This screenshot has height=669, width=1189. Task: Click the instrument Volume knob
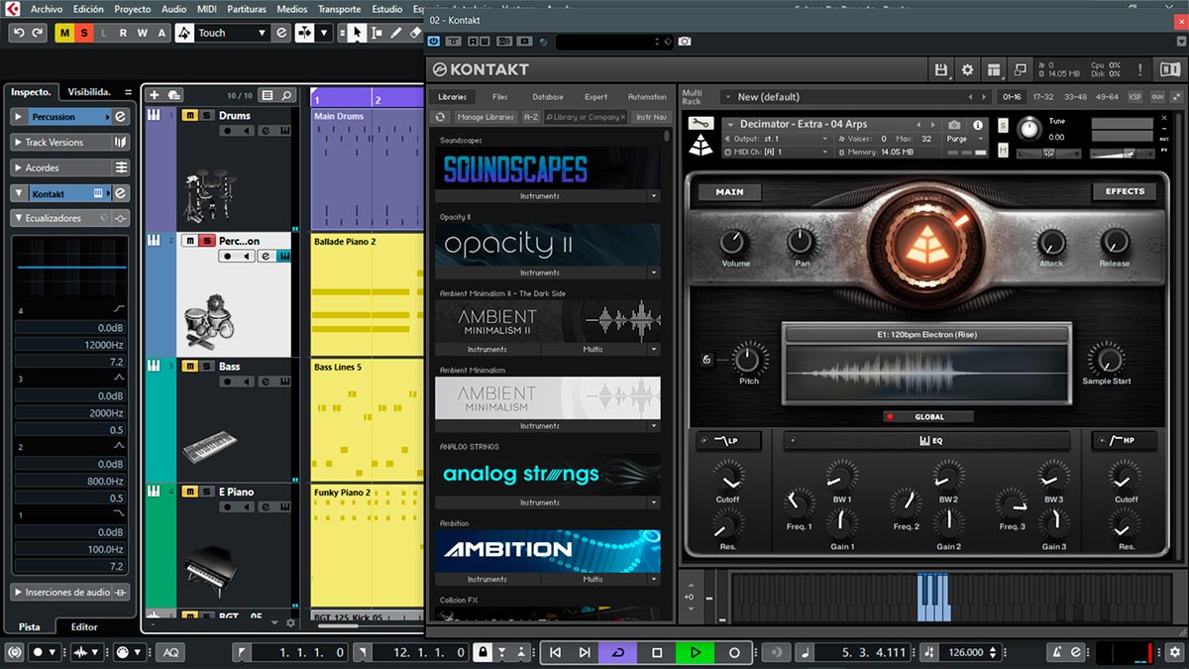point(734,241)
